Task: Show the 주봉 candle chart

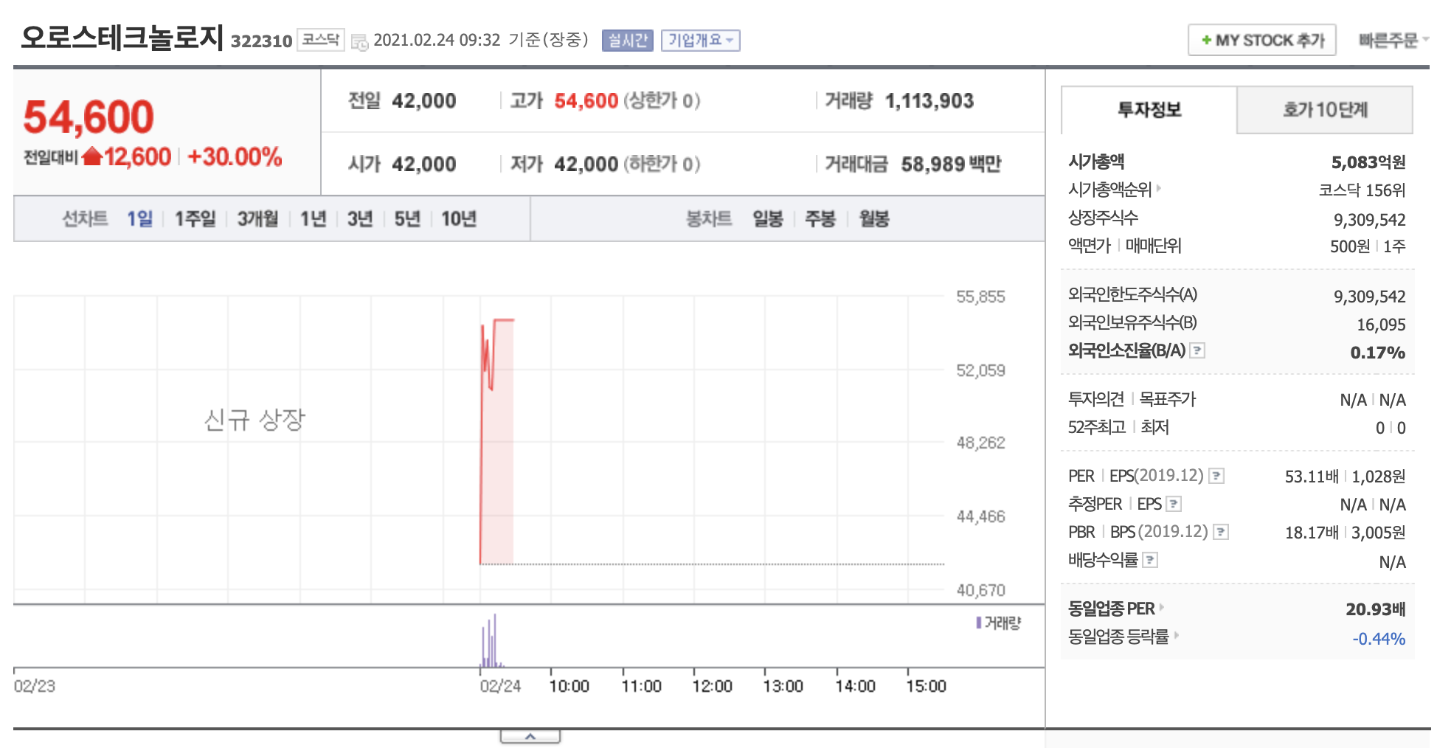Action: [820, 219]
